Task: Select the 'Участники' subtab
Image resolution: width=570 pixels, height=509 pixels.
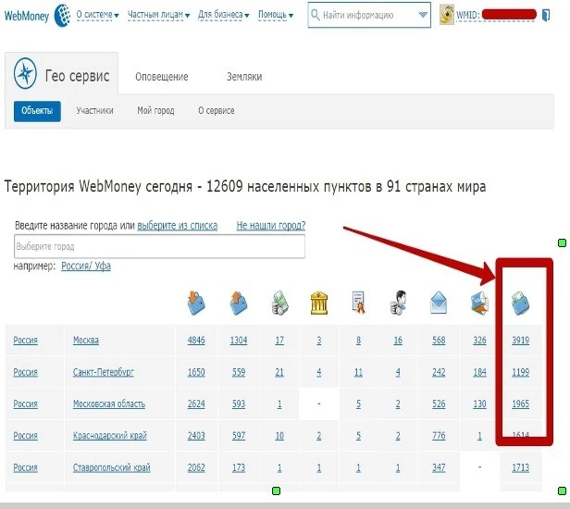Action: 94,111
